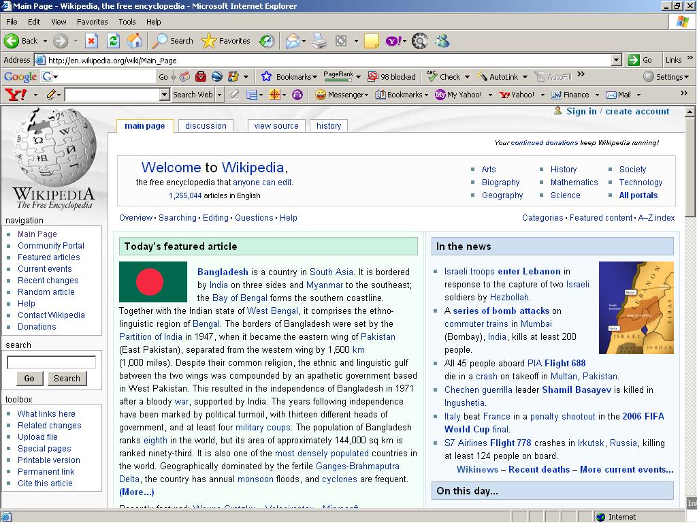Stop loading with the red X icon
Image resolution: width=697 pixels, height=523 pixels.
[x=91, y=41]
